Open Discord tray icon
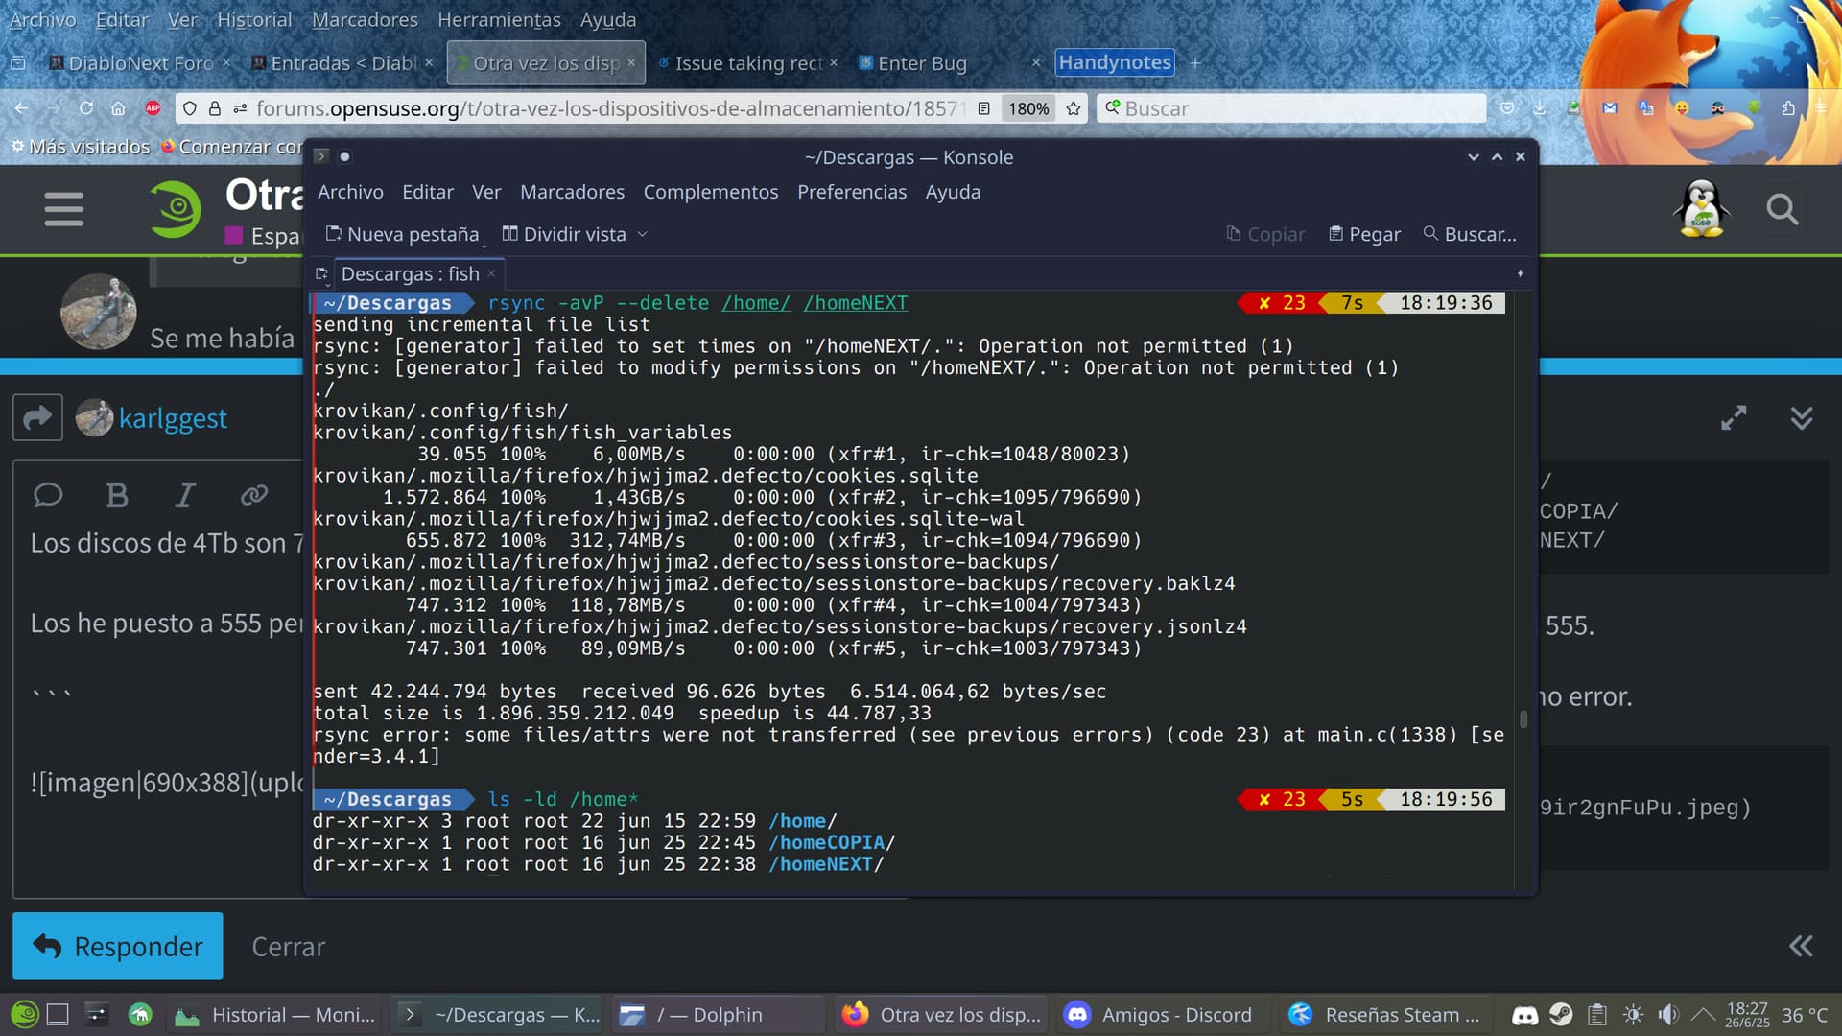This screenshot has width=1842, height=1036. (x=1525, y=1015)
